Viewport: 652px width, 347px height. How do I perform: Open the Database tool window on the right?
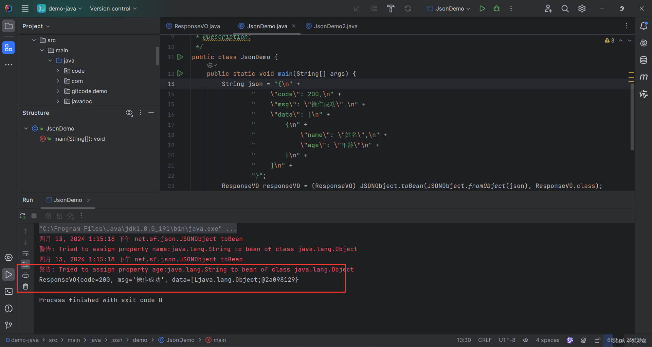coord(644,60)
